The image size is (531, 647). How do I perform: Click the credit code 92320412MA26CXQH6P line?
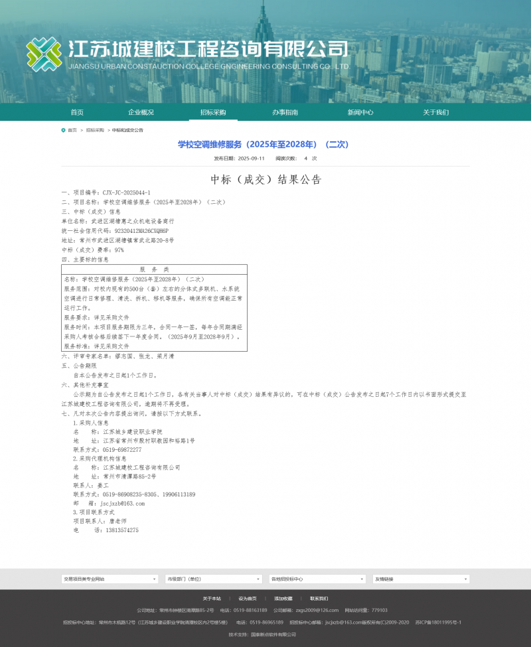pos(115,231)
